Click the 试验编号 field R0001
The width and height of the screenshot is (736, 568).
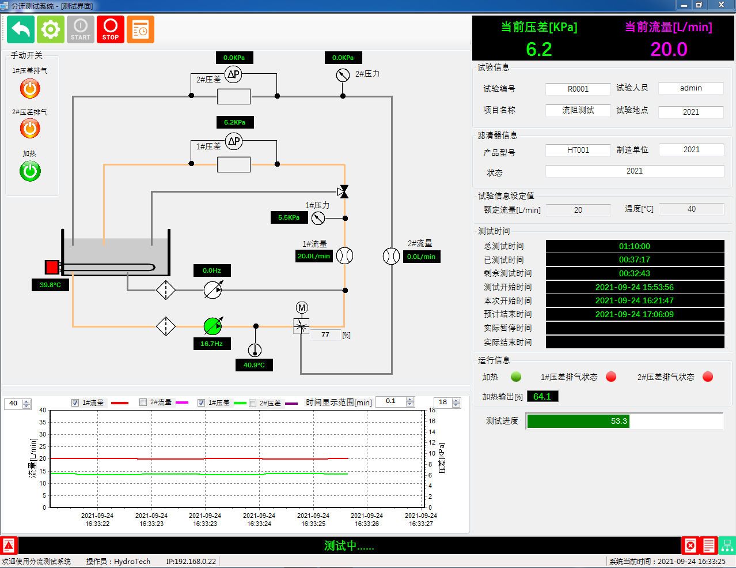pyautogui.click(x=578, y=89)
